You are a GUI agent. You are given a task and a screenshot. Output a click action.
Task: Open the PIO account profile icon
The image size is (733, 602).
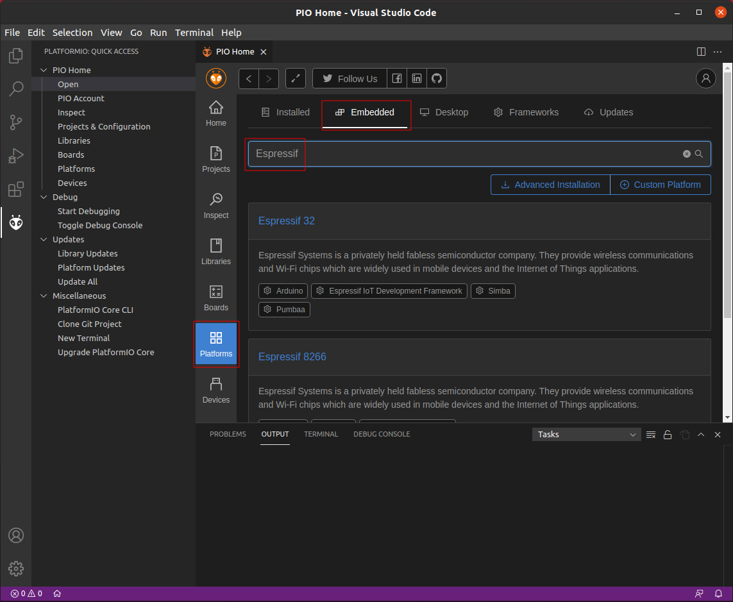tap(706, 78)
